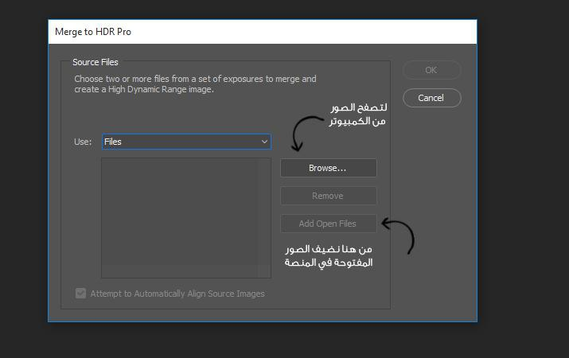Click inside the empty source files list
The height and width of the screenshot is (358, 569).
[x=186, y=218]
